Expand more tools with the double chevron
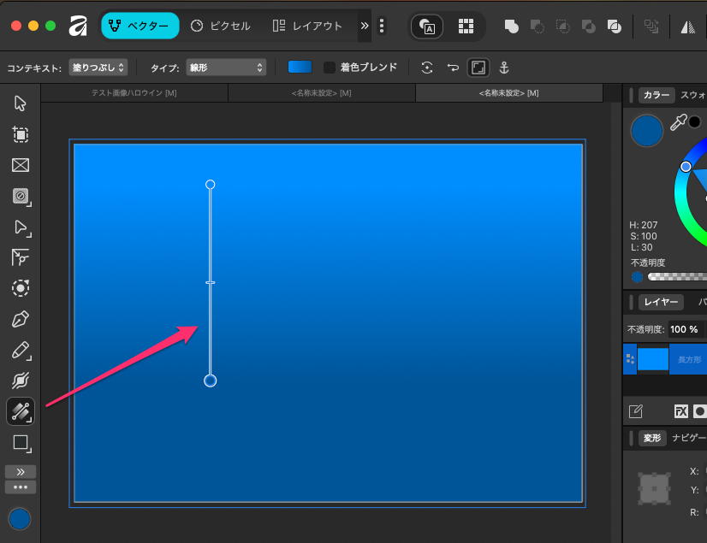Screen dimensions: 707x543 (x=21, y=471)
